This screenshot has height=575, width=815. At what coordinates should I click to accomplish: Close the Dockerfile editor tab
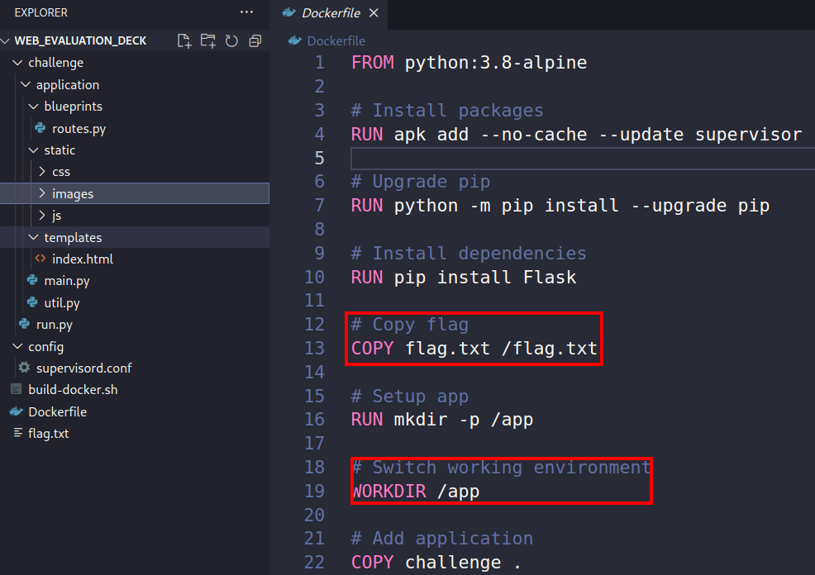(374, 13)
